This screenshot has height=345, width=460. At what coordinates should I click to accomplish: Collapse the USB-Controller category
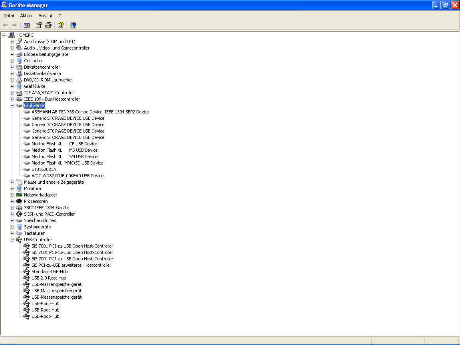pyautogui.click(x=12, y=240)
